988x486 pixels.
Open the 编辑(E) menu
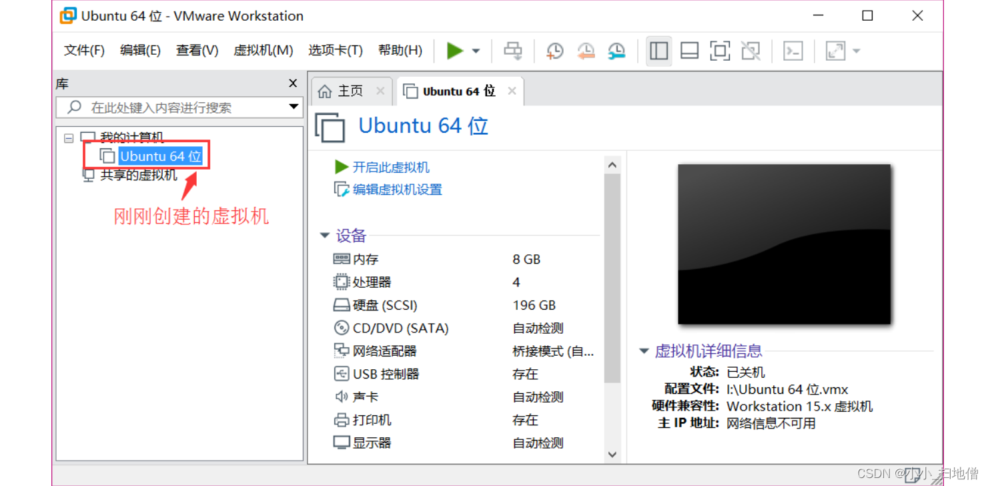[140, 50]
